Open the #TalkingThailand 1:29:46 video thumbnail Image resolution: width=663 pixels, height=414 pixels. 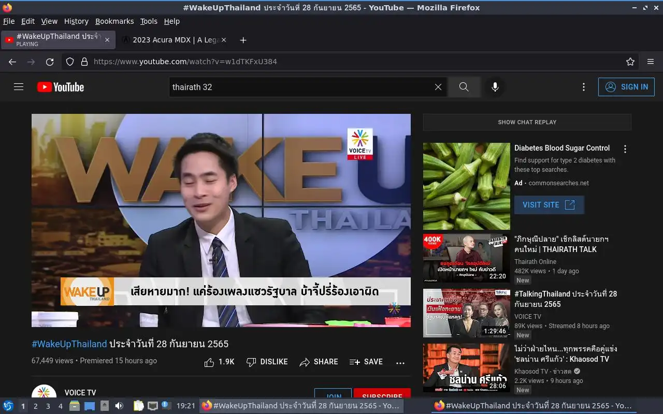coord(467,313)
